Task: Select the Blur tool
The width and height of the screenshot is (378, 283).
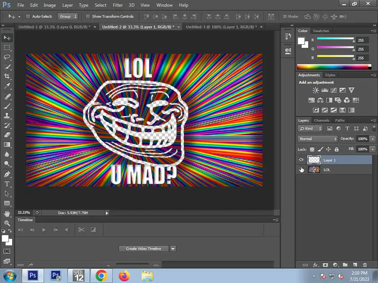Action: (x=7, y=154)
